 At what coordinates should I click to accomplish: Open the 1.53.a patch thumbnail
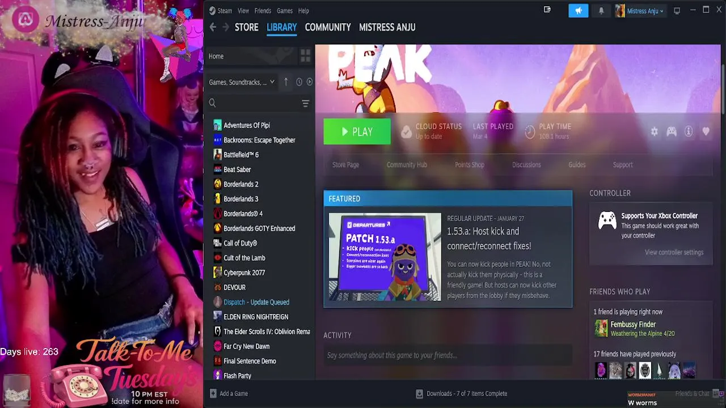click(385, 257)
